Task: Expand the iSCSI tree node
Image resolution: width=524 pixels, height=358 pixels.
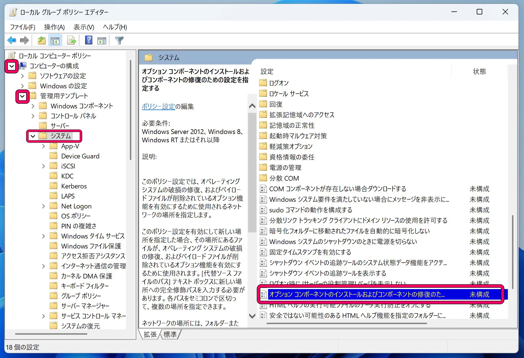Action: click(x=43, y=166)
